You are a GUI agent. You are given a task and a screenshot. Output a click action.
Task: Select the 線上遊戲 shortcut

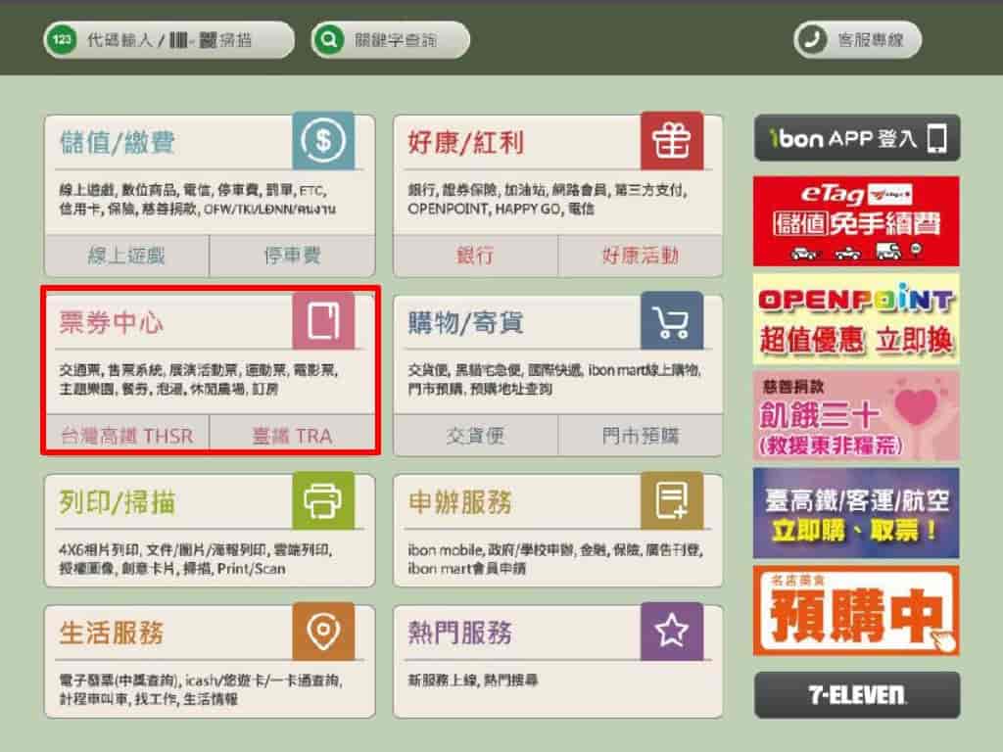(126, 256)
